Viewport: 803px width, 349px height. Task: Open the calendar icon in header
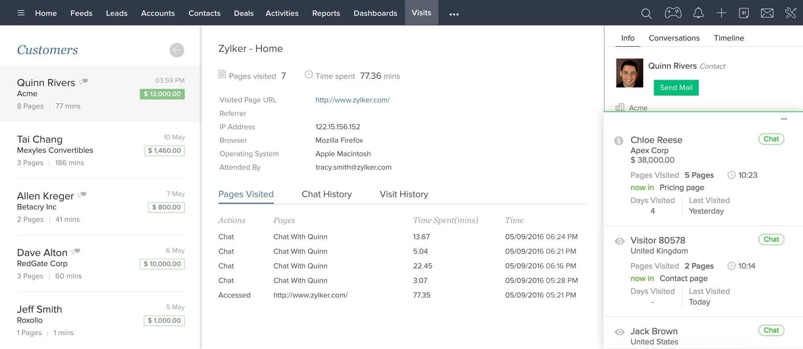tap(744, 13)
